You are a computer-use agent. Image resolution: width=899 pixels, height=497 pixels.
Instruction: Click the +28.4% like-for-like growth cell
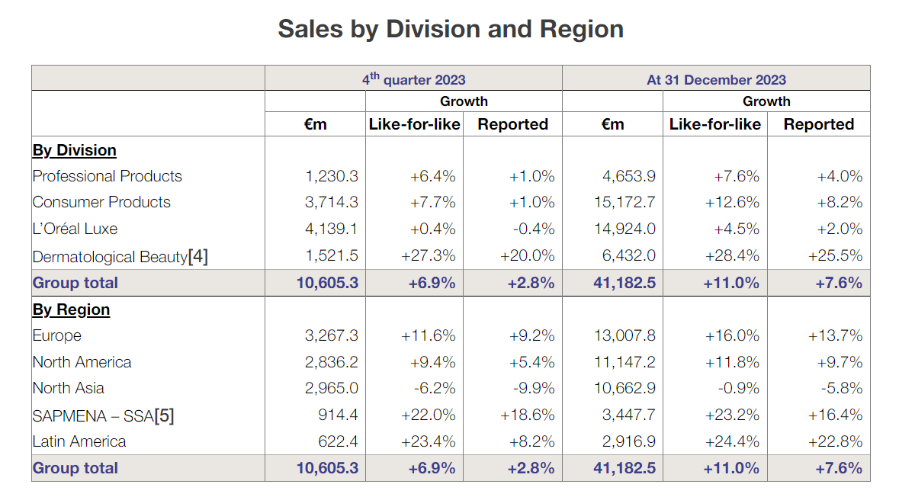pyautogui.click(x=732, y=255)
